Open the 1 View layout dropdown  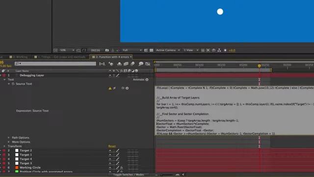point(191,50)
